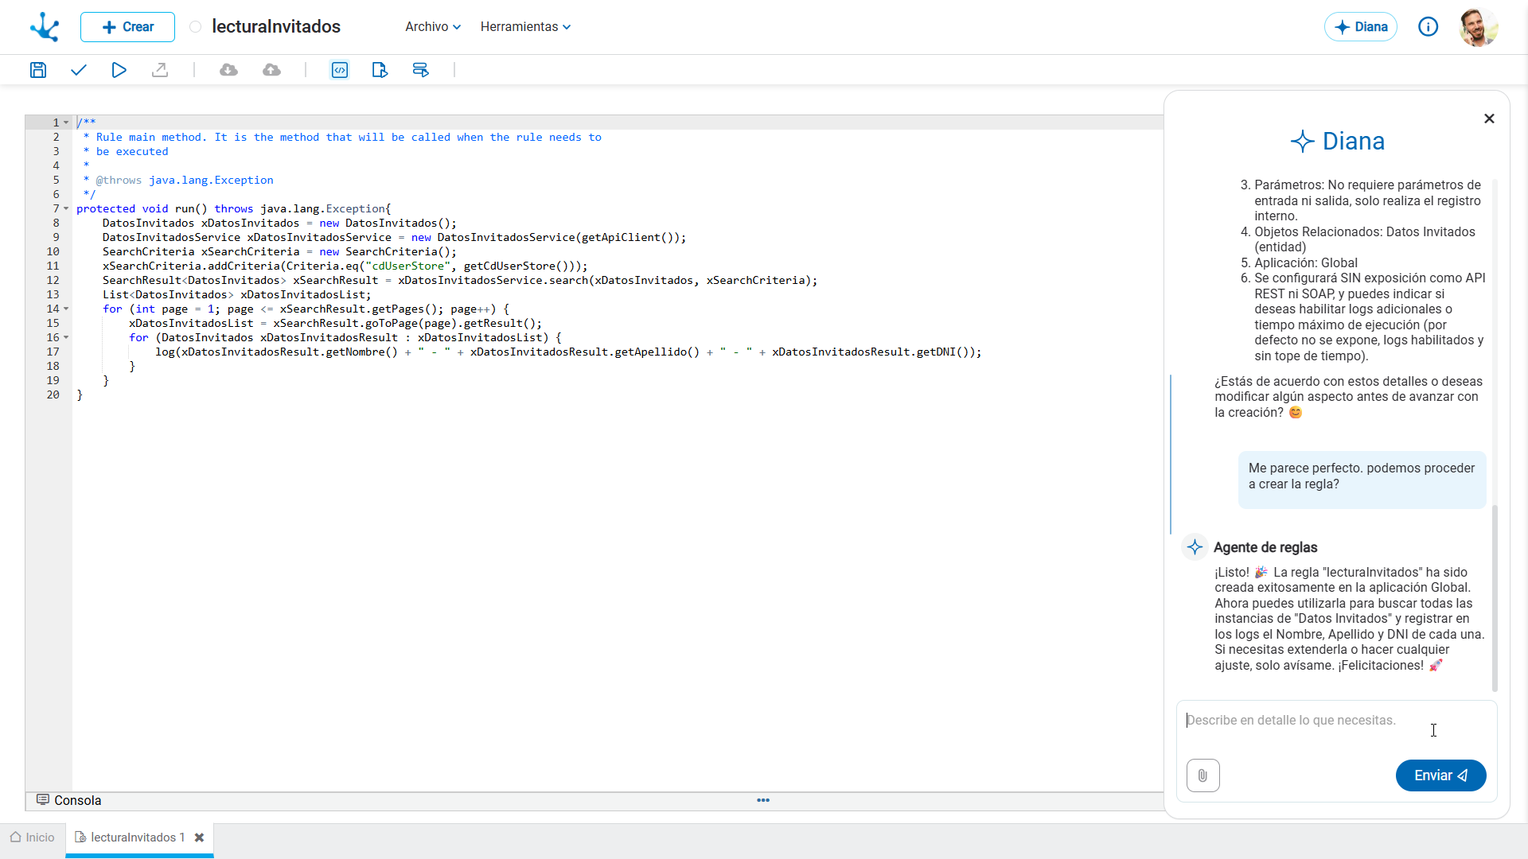
Task: Open the info circle icon
Action: pos(1428,27)
